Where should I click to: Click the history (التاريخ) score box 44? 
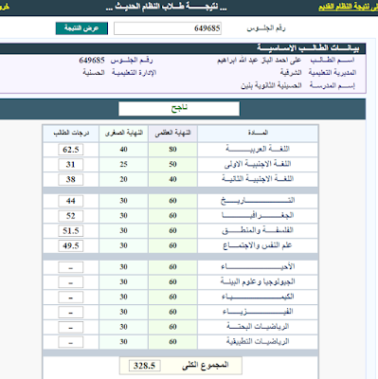coord(71,201)
